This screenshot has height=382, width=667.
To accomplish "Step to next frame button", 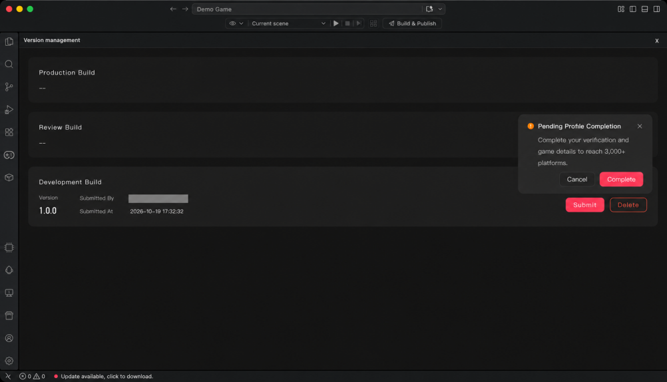I will (359, 23).
